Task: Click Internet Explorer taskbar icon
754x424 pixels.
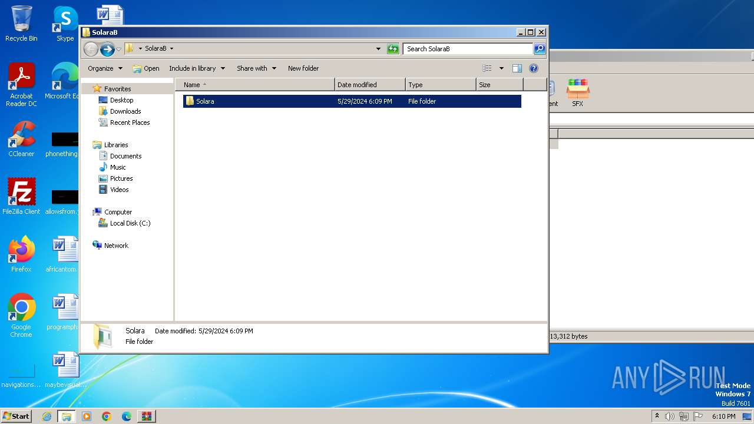Action: click(47, 416)
